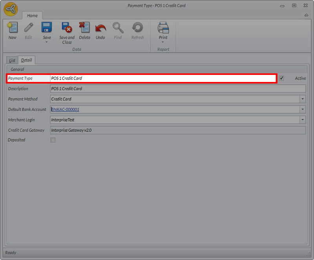Open the Default Bank Account dropdown arrow
Viewport: 314px width, 260px height.
pyautogui.click(x=302, y=109)
